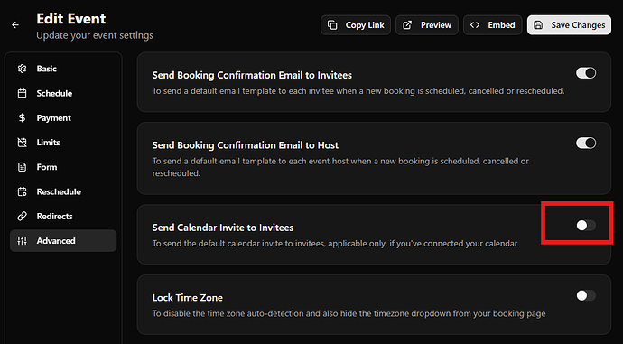Click the chain link icon beside Redirects
Viewport: 623px width, 344px height.
(23, 217)
